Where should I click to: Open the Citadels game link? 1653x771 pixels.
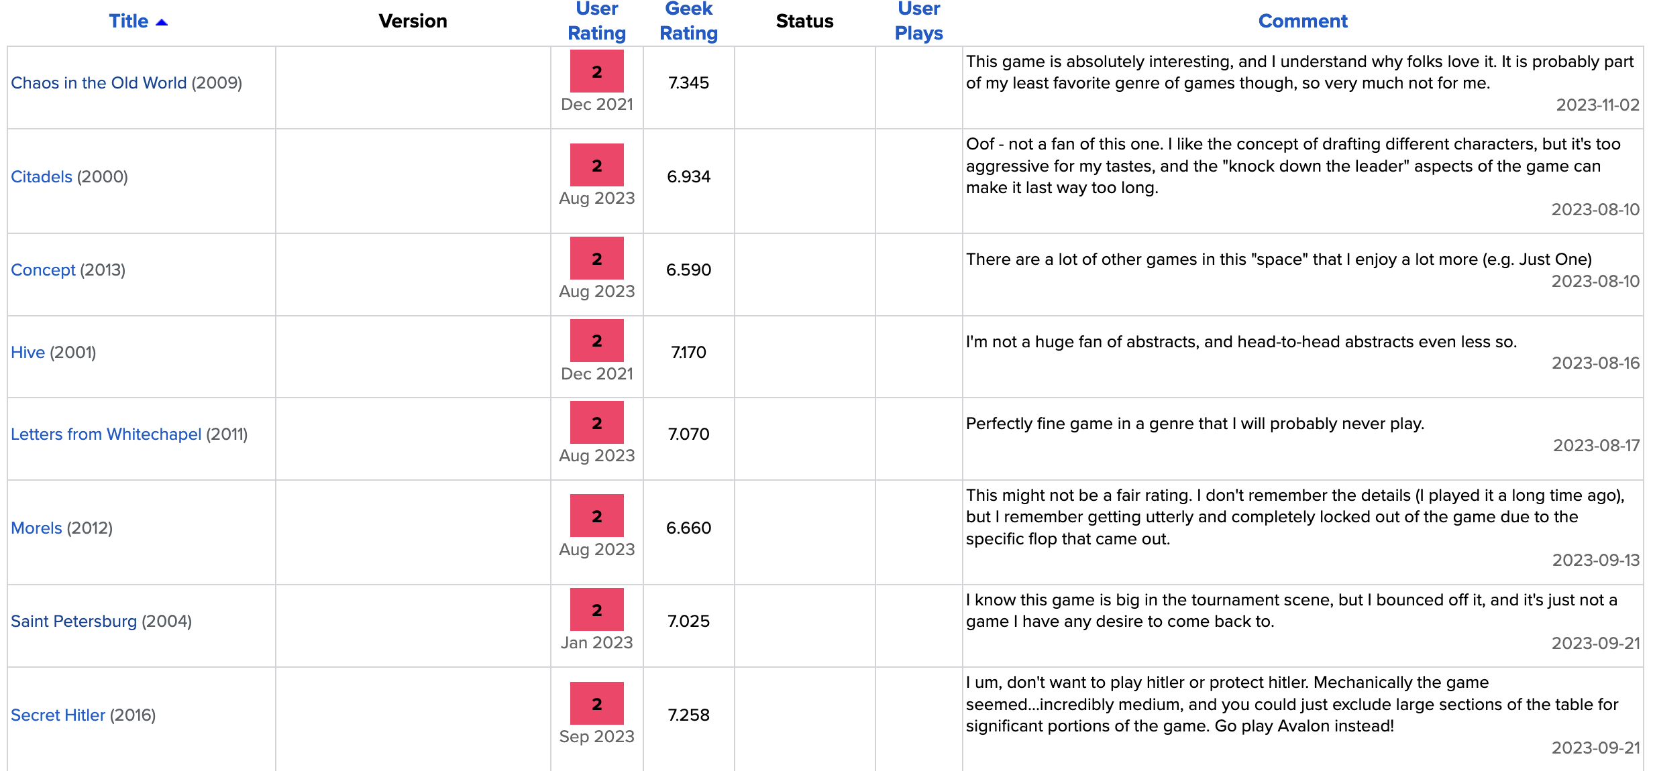click(42, 177)
